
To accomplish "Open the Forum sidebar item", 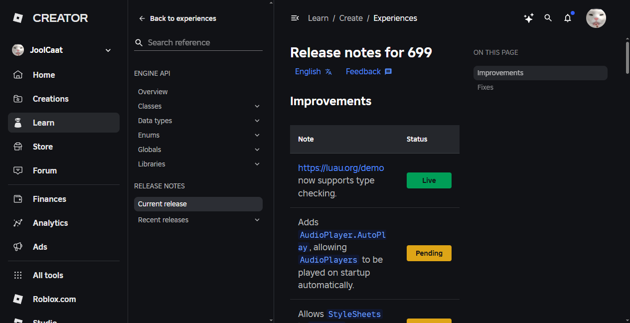I will [x=64, y=170].
